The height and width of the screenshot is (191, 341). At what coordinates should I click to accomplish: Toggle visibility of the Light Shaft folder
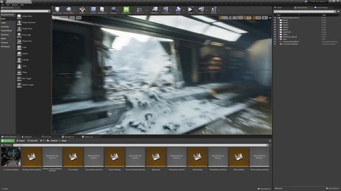point(275,32)
